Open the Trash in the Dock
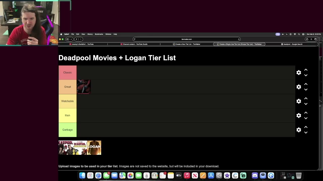This screenshot has width=323, height=181. (x=299, y=175)
